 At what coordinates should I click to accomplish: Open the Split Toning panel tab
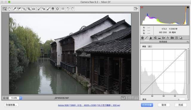[x=159, y=38]
